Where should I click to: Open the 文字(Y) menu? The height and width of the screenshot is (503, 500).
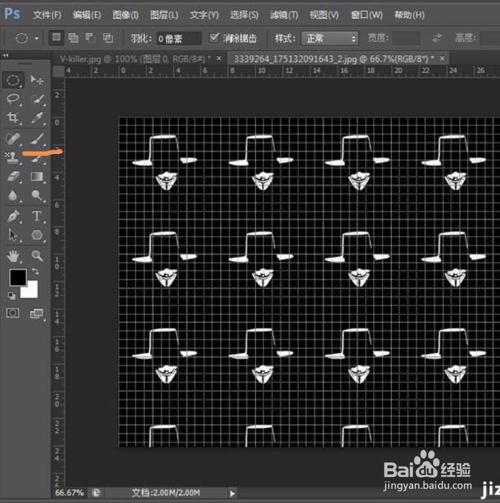tap(204, 15)
